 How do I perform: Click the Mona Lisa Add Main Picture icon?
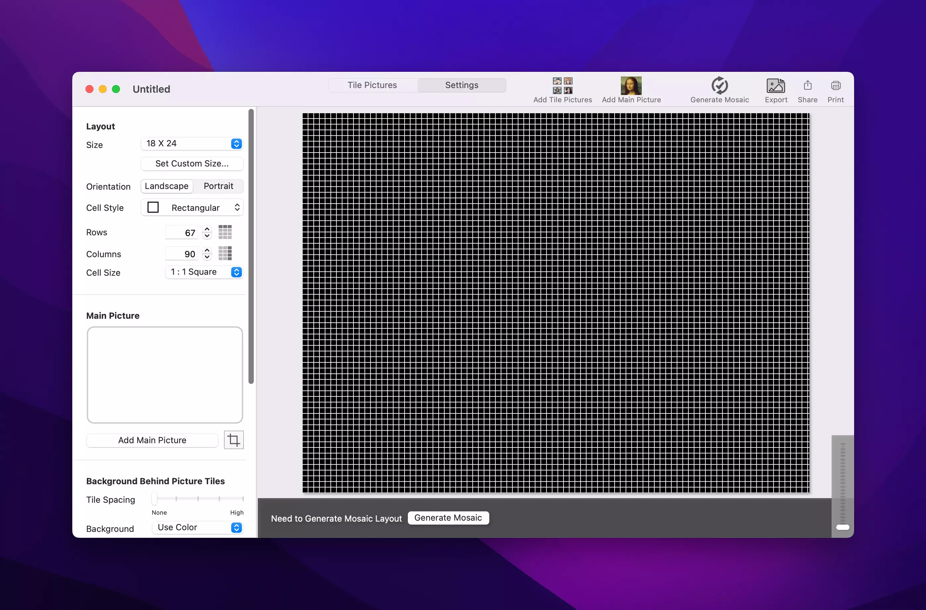point(631,86)
